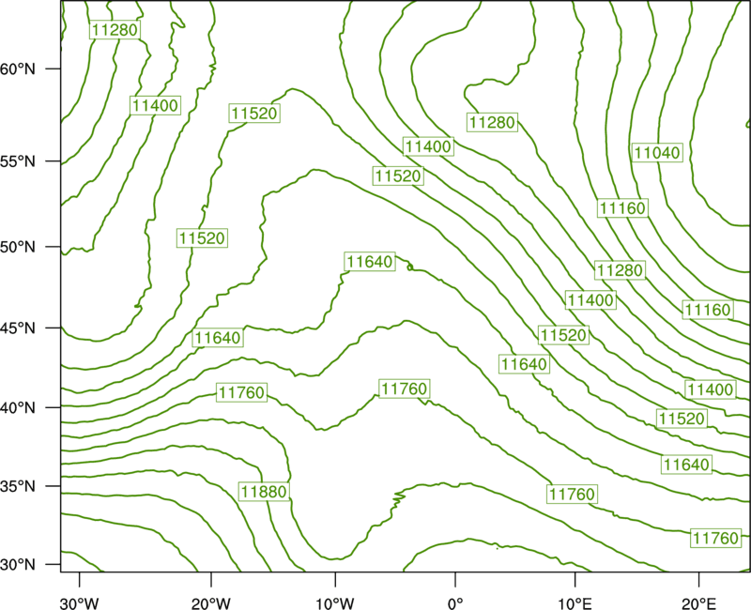Viewport: 751px width, 610px height.
Task: Click the 30°W longitude axis label
Action: coord(79,603)
